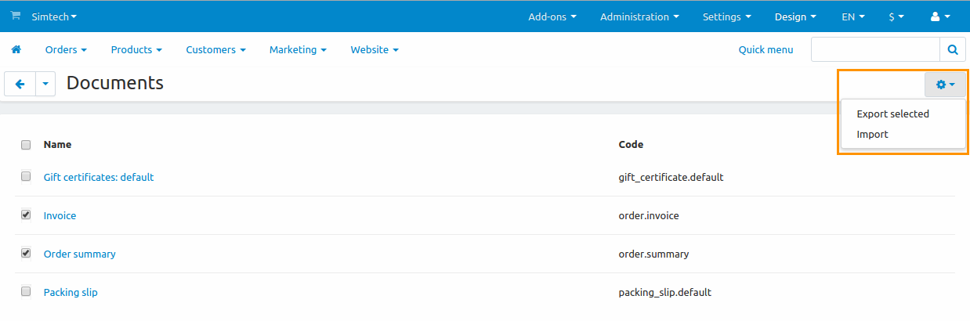This screenshot has height=321, width=970.
Task: Click the order.summary code
Action: [x=654, y=254]
